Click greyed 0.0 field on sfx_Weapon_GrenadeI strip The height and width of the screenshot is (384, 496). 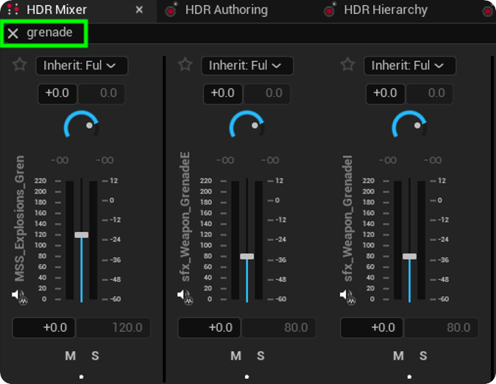click(x=430, y=93)
